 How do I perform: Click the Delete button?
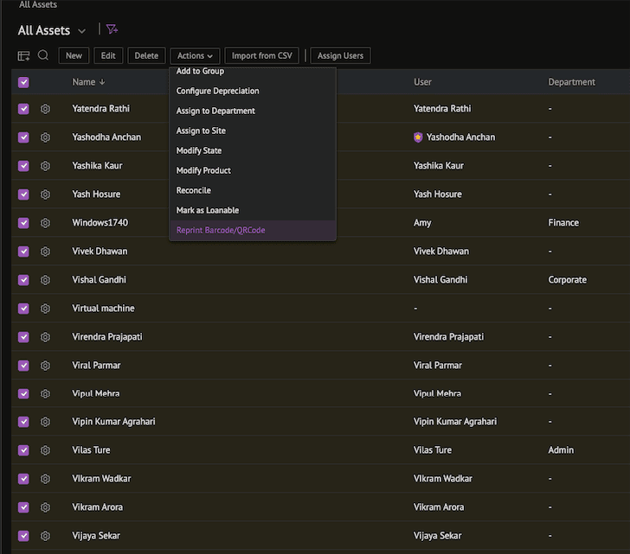tap(146, 56)
